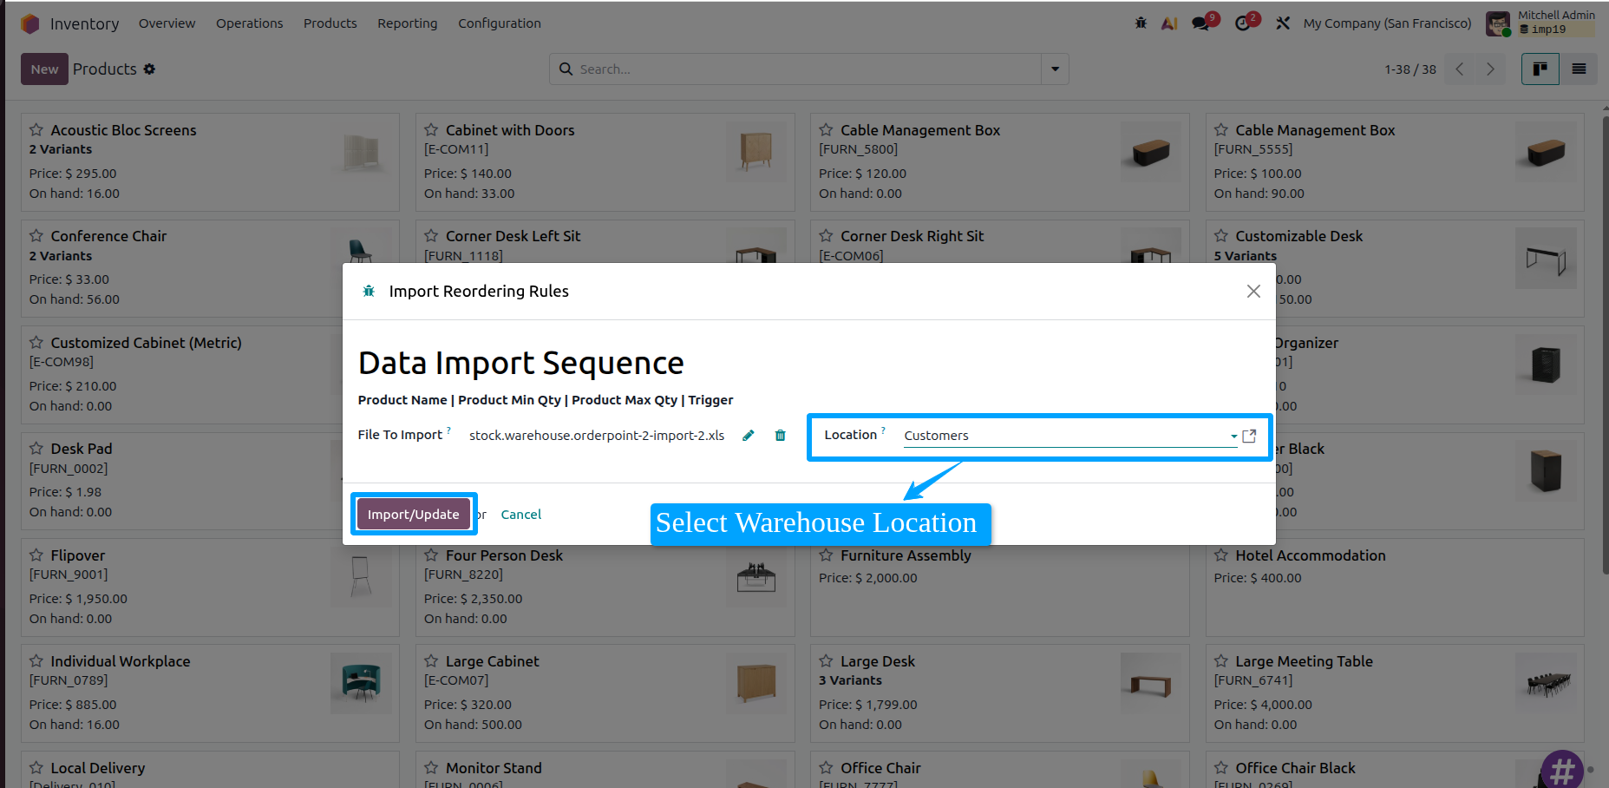This screenshot has height=788, width=1609.
Task: Open the Local Delivery product card
Action: click(x=210, y=769)
